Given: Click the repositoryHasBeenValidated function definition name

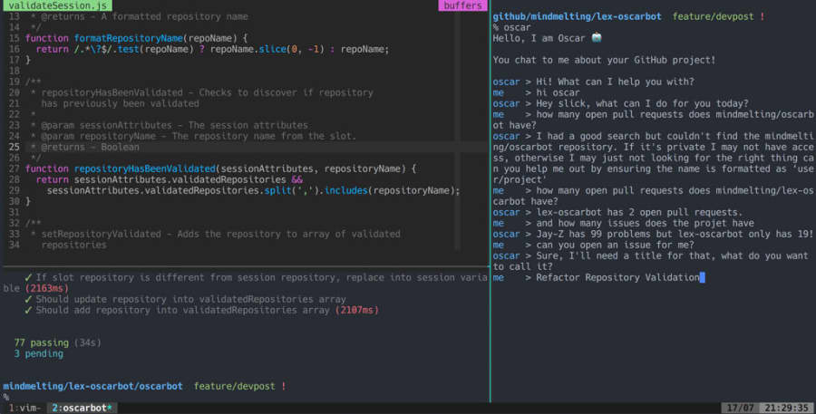Looking at the screenshot, I should (145, 168).
